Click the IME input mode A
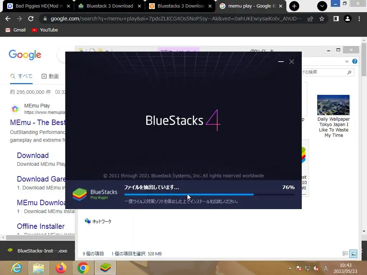 pos(325,269)
